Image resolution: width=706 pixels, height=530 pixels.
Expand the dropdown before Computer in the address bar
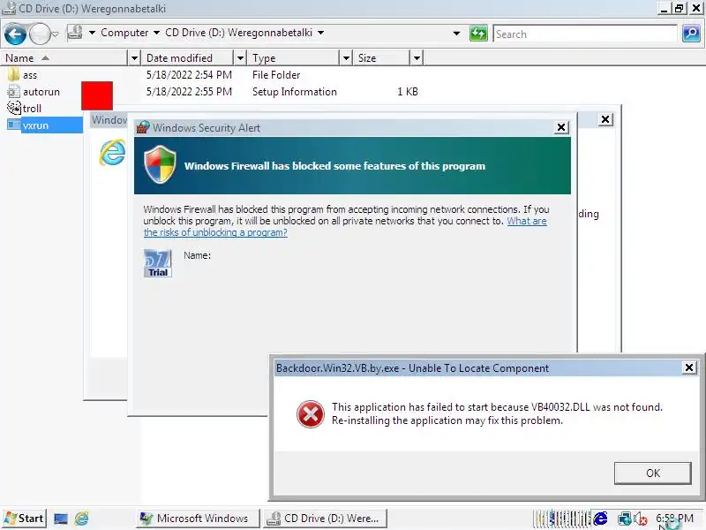(x=92, y=33)
